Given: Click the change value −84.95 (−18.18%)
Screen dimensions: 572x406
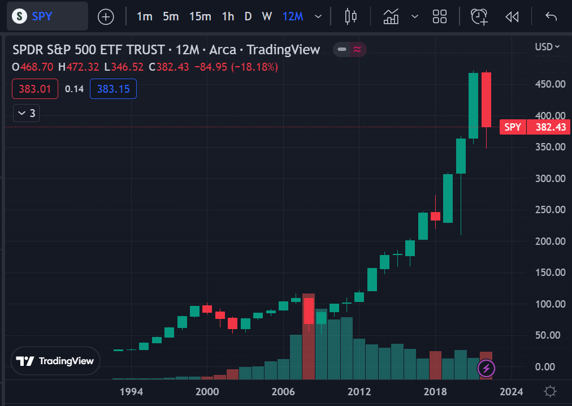Looking at the screenshot, I should pyautogui.click(x=236, y=67).
